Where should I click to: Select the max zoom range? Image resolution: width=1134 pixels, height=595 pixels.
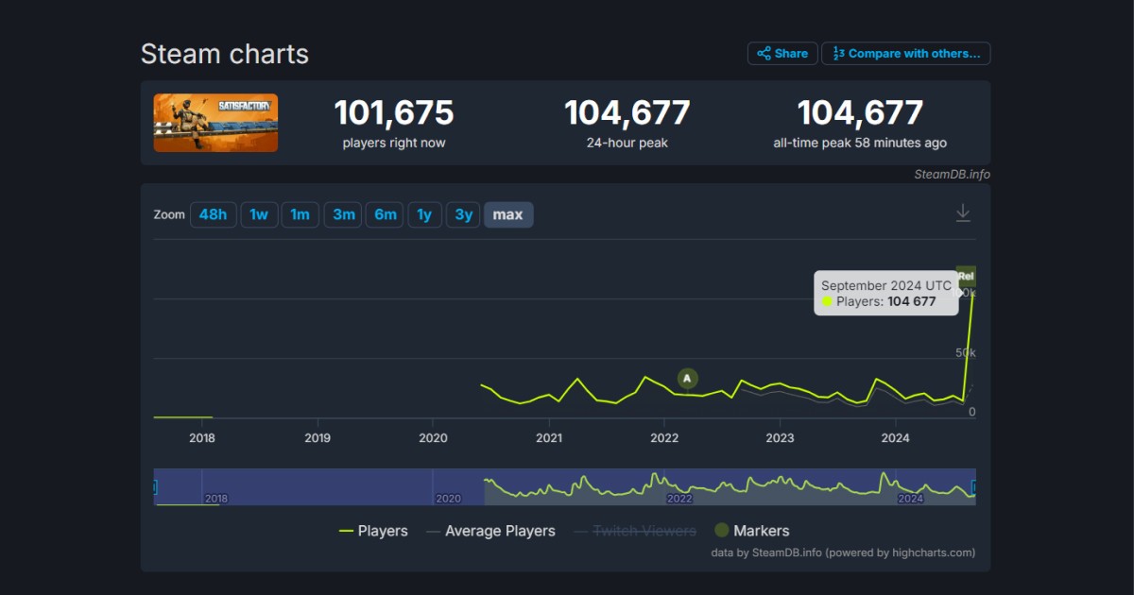click(x=508, y=214)
